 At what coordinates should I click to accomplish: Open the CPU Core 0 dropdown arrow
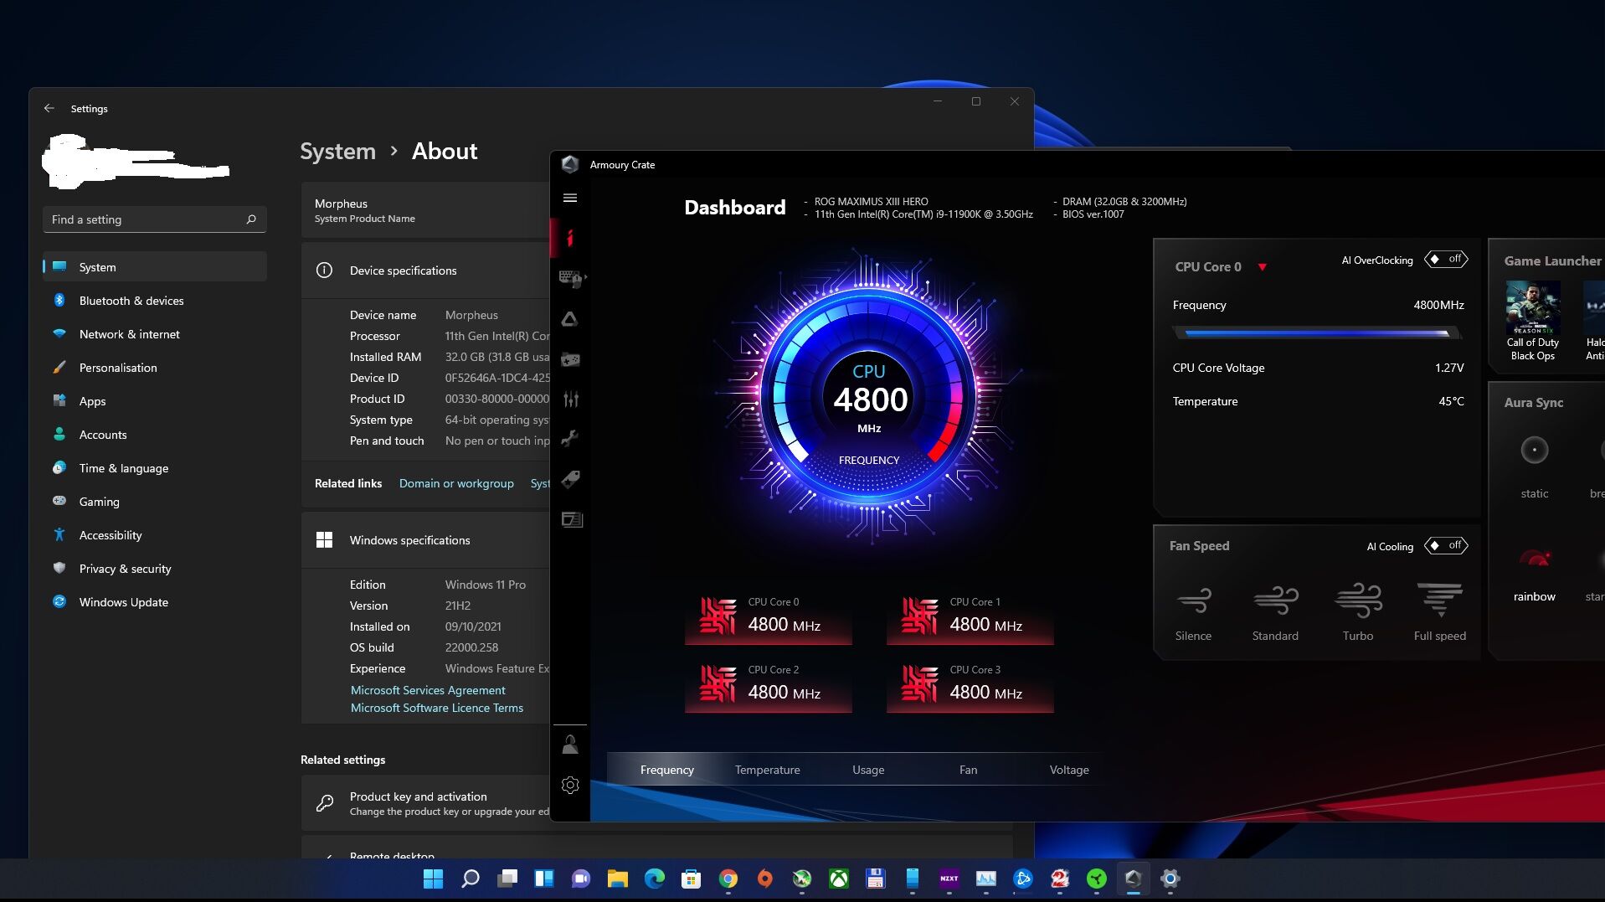pos(1262,267)
